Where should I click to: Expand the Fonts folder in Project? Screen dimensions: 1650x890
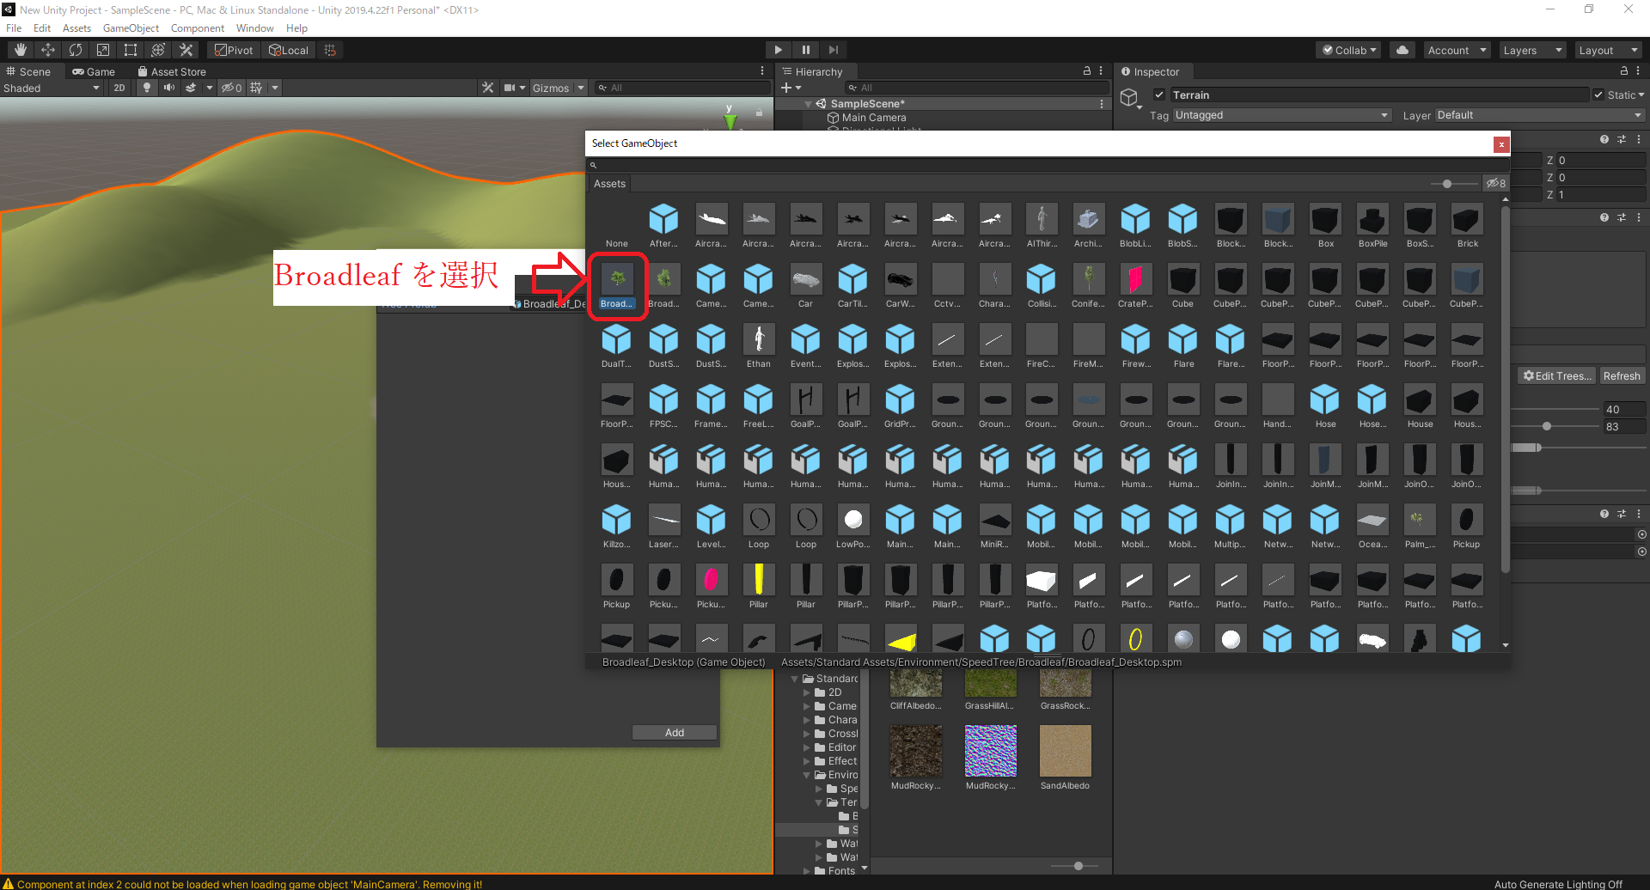pos(808,871)
